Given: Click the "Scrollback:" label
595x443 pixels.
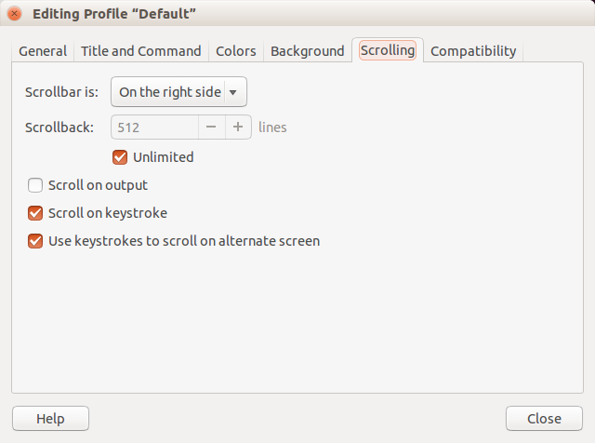Looking at the screenshot, I should tap(59, 128).
